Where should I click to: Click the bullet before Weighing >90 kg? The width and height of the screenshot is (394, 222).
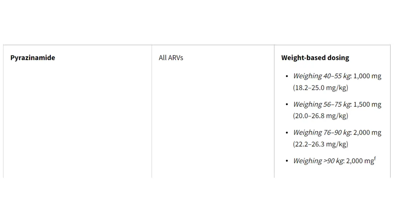point(287,161)
